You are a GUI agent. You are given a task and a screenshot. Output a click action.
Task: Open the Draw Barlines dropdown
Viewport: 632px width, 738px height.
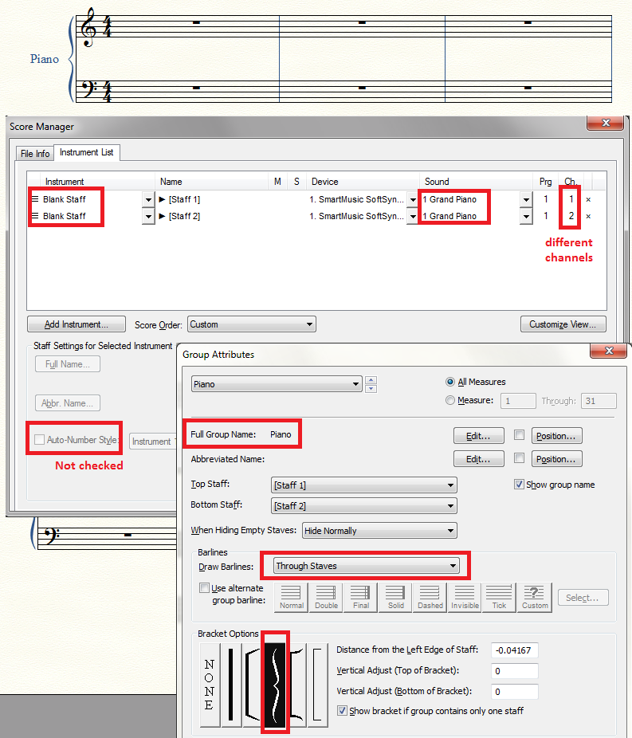[366, 566]
